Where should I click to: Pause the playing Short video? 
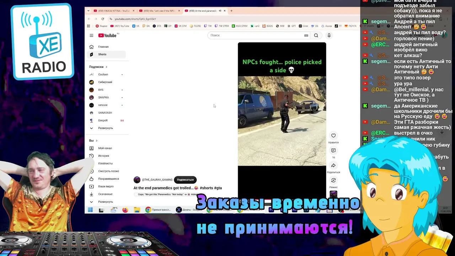(x=282, y=121)
